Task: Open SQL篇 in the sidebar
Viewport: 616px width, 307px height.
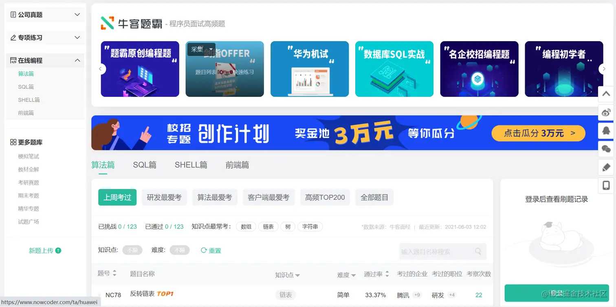Action: coord(26,87)
